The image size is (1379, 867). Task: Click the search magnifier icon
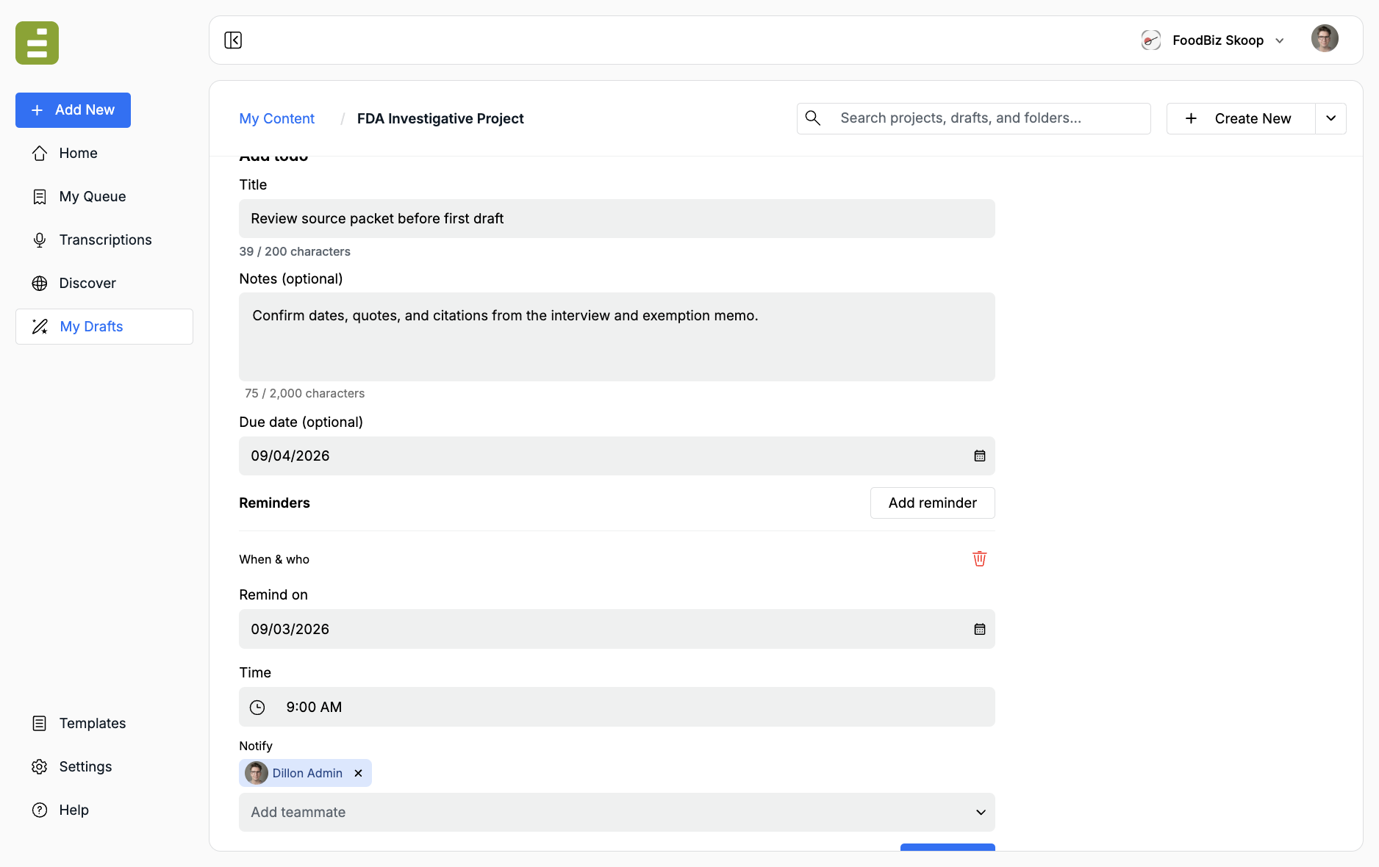(x=812, y=118)
